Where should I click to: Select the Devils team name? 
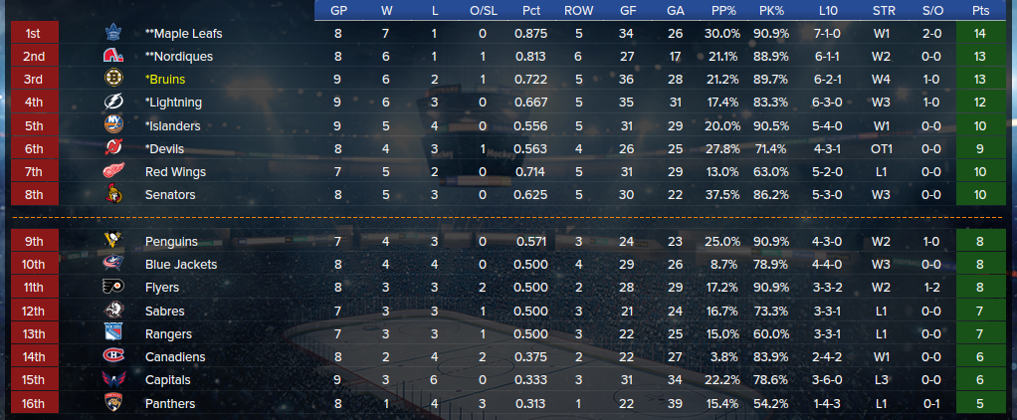165,149
